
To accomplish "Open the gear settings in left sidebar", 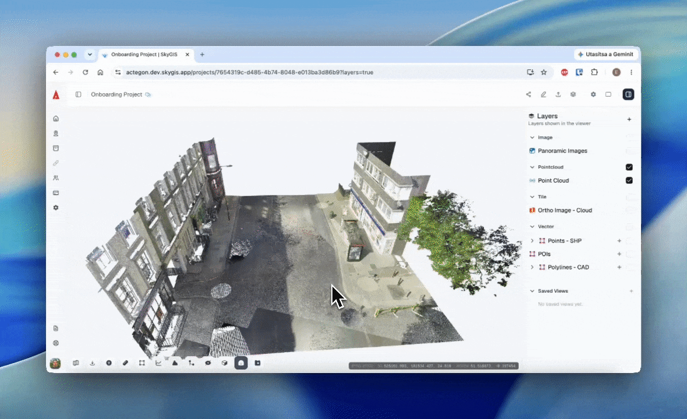I will [x=56, y=208].
